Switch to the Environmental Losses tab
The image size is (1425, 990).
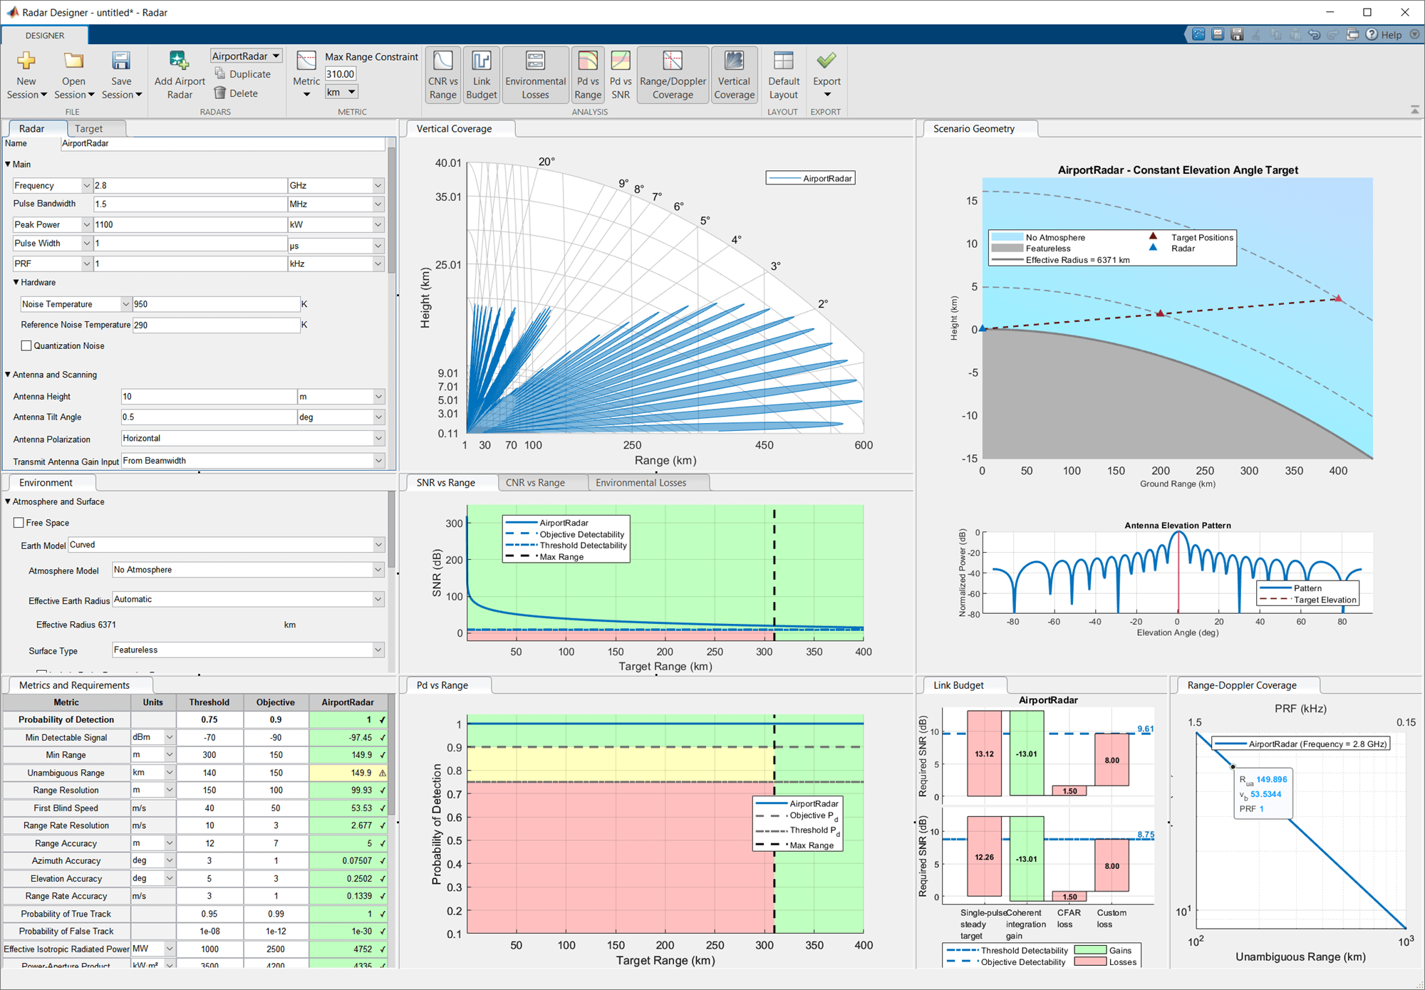click(641, 482)
